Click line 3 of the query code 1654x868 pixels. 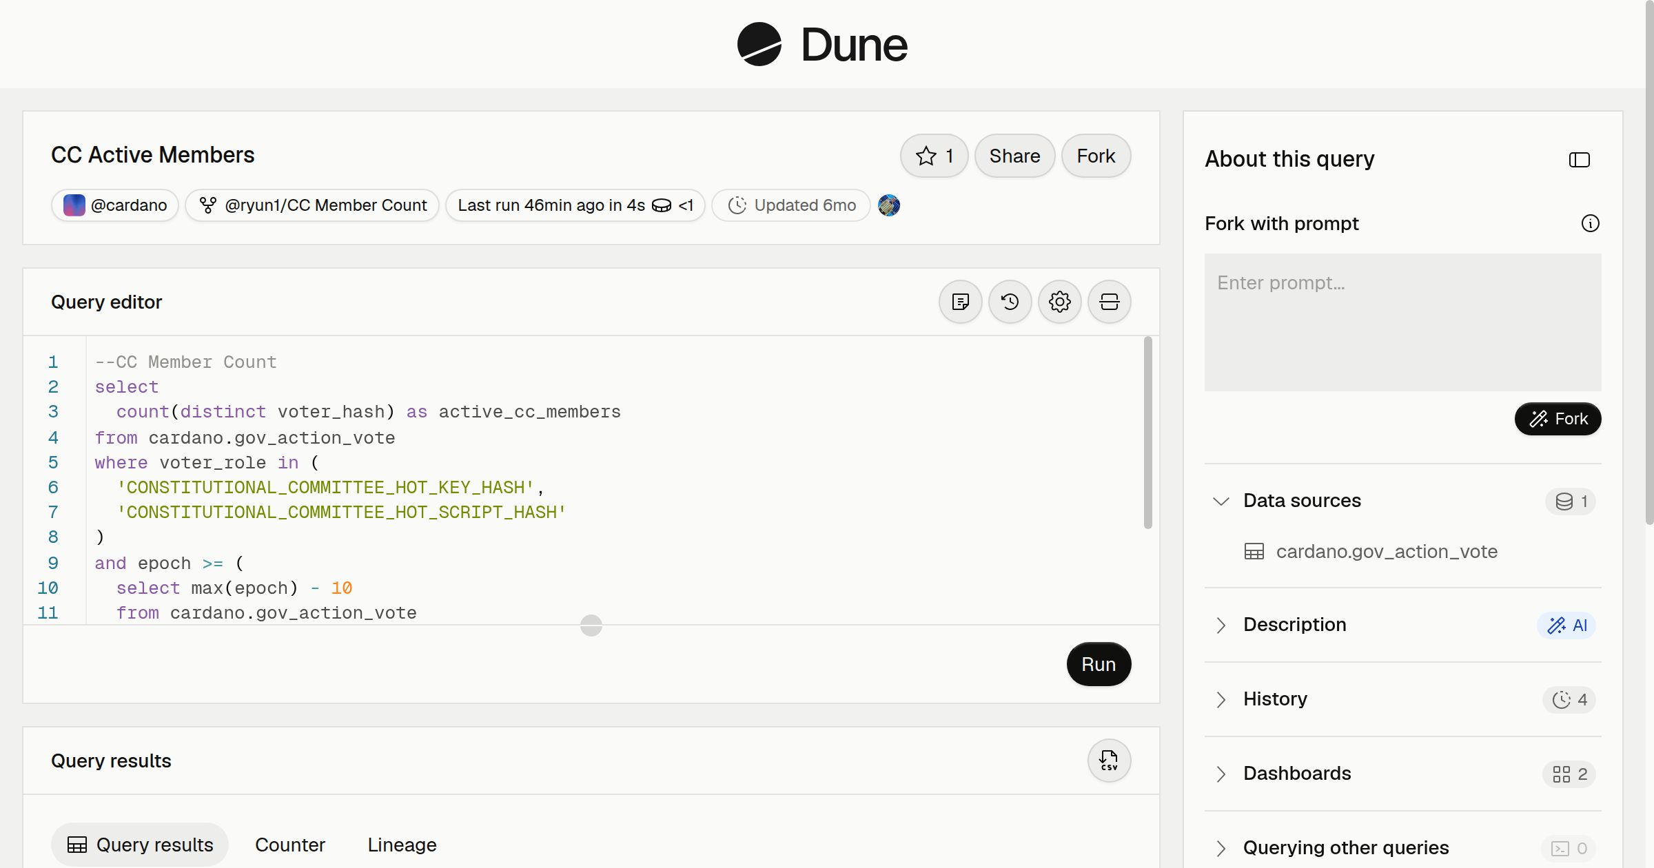coord(369,412)
